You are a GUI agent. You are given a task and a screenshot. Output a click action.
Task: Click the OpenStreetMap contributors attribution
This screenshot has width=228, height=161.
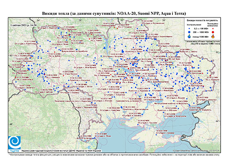196,150
